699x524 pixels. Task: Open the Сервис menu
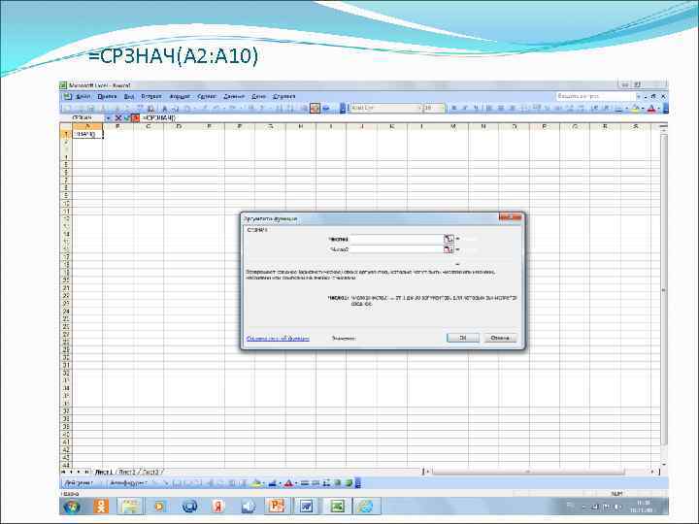click(207, 96)
